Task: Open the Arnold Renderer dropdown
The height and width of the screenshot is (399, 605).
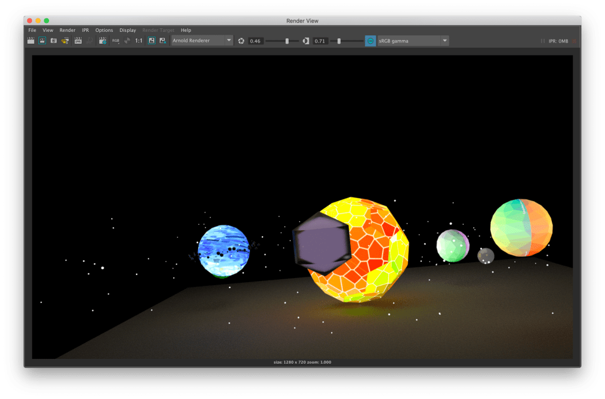Action: coord(202,41)
